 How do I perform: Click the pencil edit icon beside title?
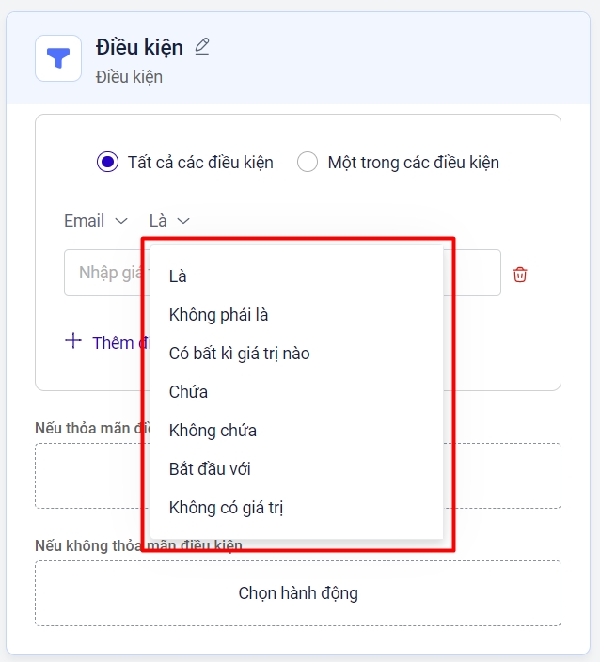click(x=202, y=46)
